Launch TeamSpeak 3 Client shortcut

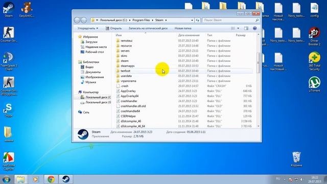[9, 61]
